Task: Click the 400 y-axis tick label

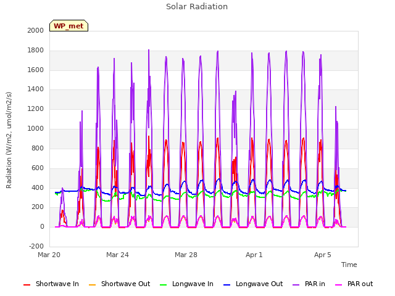Action: 38,187
